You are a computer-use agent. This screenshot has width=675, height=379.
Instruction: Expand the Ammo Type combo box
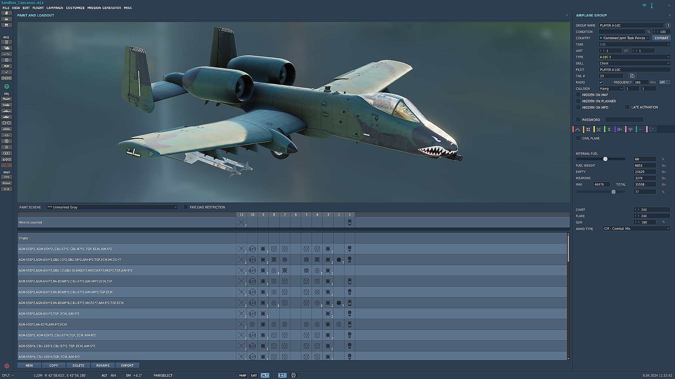click(x=636, y=229)
